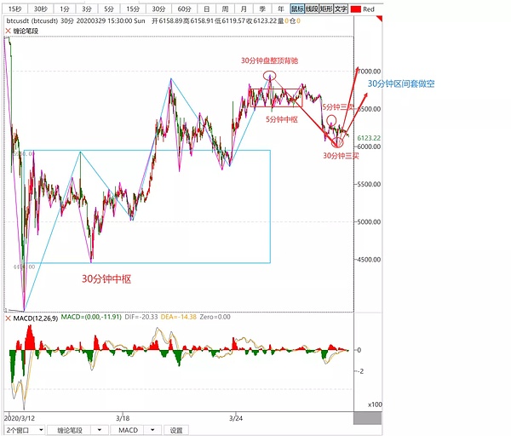
Task: Close the MACD(12,26,9) indicator via X icon
Action: pyautogui.click(x=7, y=318)
